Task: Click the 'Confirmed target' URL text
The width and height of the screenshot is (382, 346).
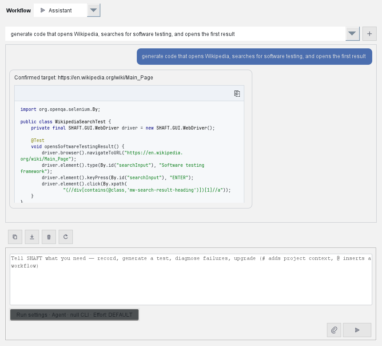Action: 84,78
